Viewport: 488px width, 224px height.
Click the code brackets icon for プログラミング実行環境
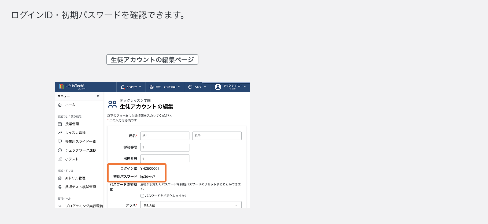60,206
